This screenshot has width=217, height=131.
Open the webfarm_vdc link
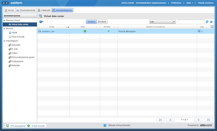coord(48,31)
